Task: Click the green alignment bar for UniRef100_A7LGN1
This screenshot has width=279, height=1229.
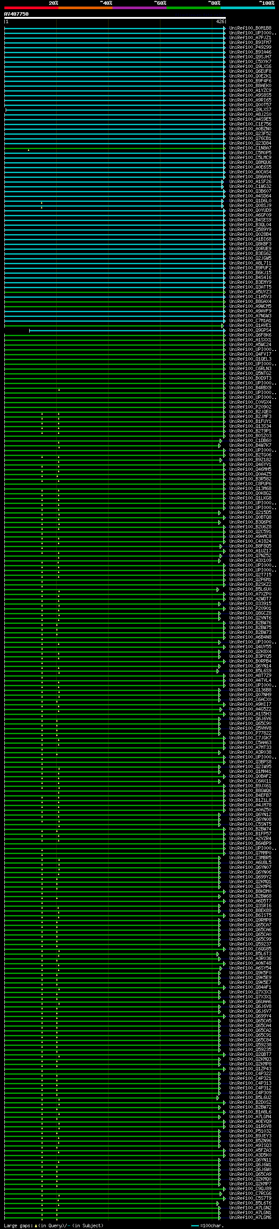Action: point(112,1213)
